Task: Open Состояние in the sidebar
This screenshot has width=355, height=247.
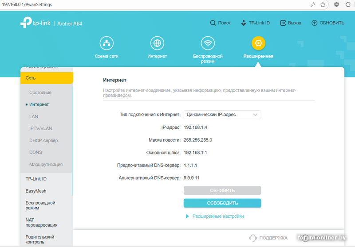Action: pyautogui.click(x=40, y=93)
